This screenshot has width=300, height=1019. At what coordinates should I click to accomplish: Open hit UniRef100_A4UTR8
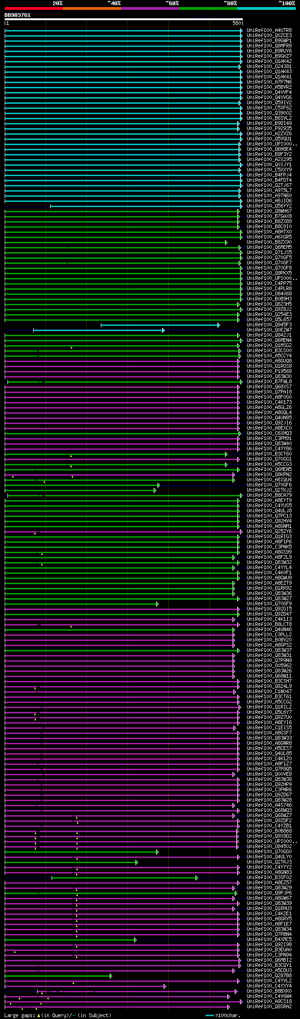click(269, 31)
